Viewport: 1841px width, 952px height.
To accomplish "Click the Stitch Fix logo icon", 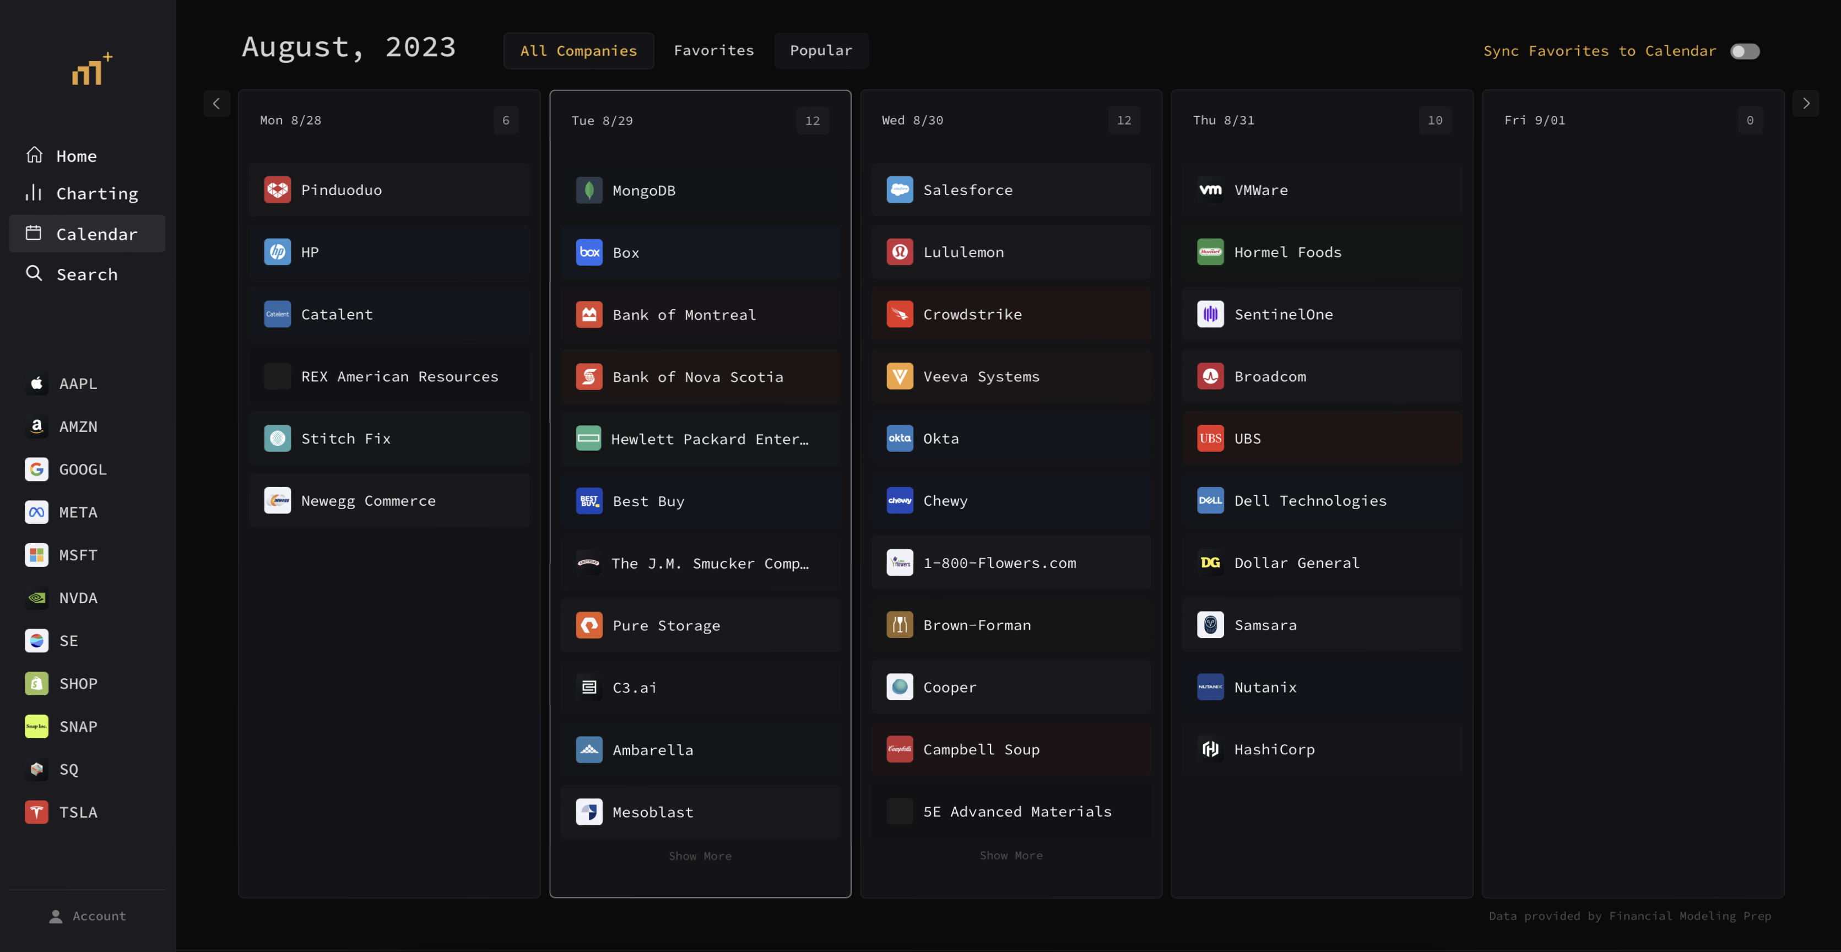I will [277, 439].
